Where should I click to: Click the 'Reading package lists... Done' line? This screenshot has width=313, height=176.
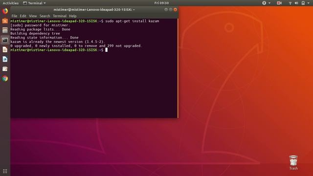(40, 29)
